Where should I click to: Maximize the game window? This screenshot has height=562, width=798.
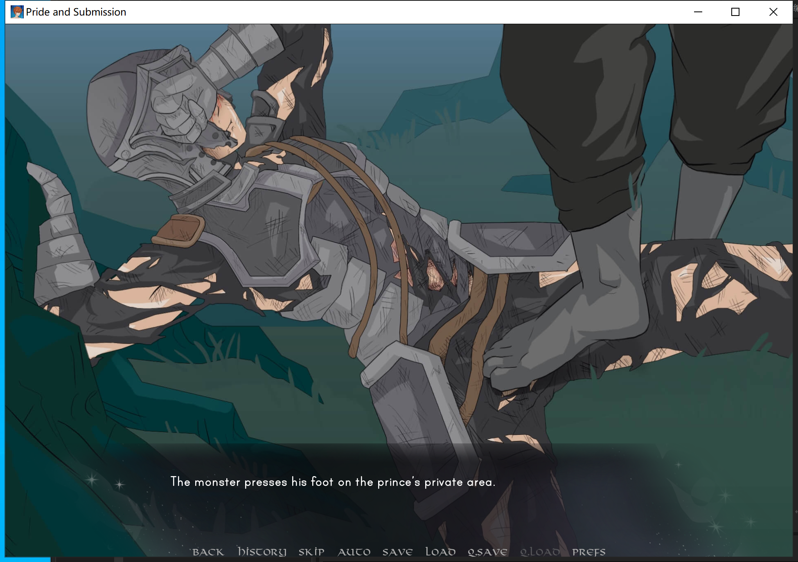[x=735, y=12]
